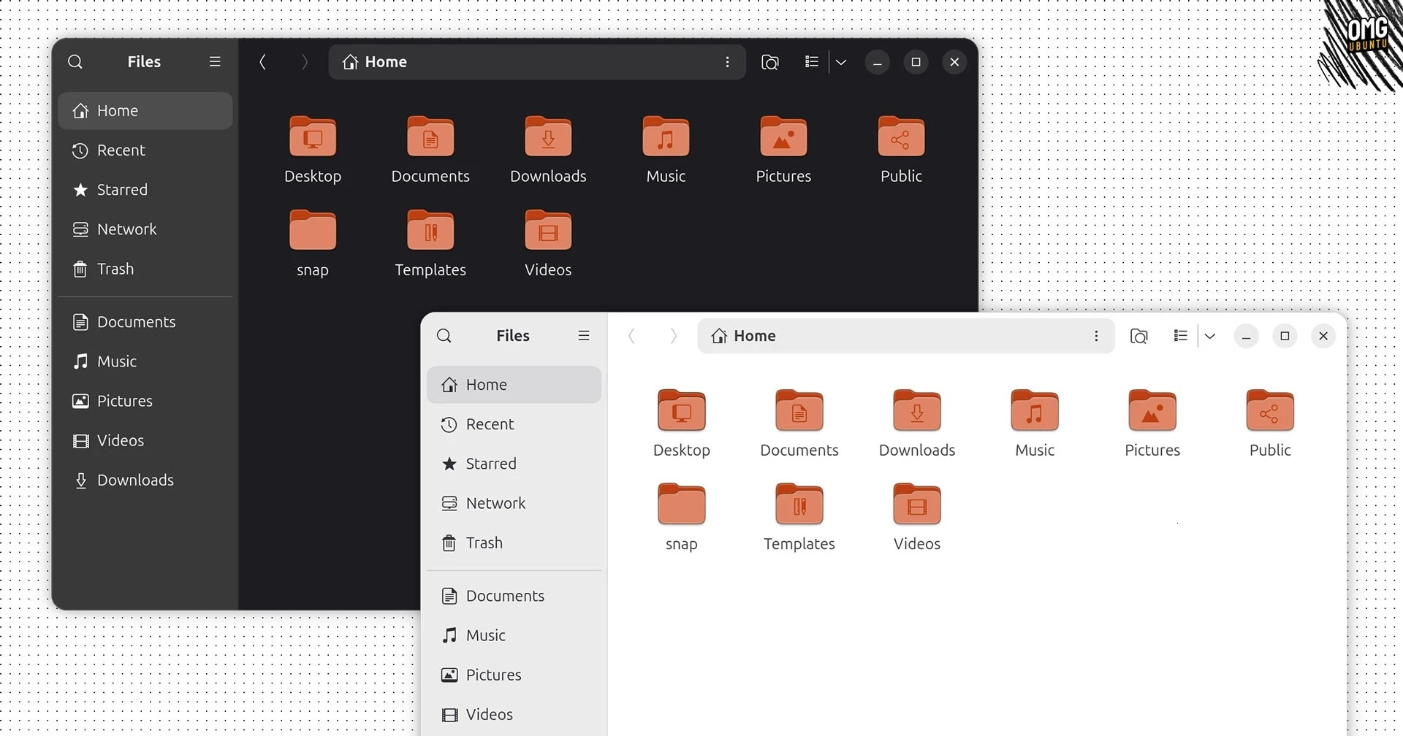Open Pictures bookmark in light sidebar
The width and height of the screenshot is (1403, 736).
coord(514,675)
